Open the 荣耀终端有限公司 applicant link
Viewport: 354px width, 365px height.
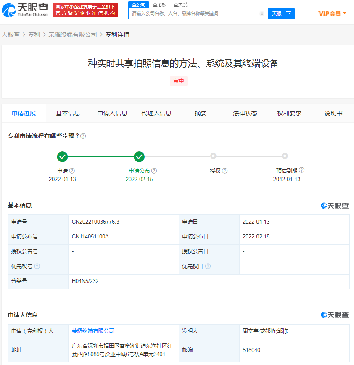click(x=93, y=331)
